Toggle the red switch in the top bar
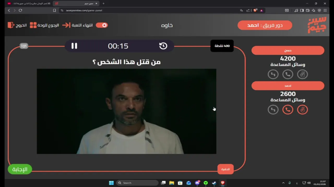 (x=102, y=25)
